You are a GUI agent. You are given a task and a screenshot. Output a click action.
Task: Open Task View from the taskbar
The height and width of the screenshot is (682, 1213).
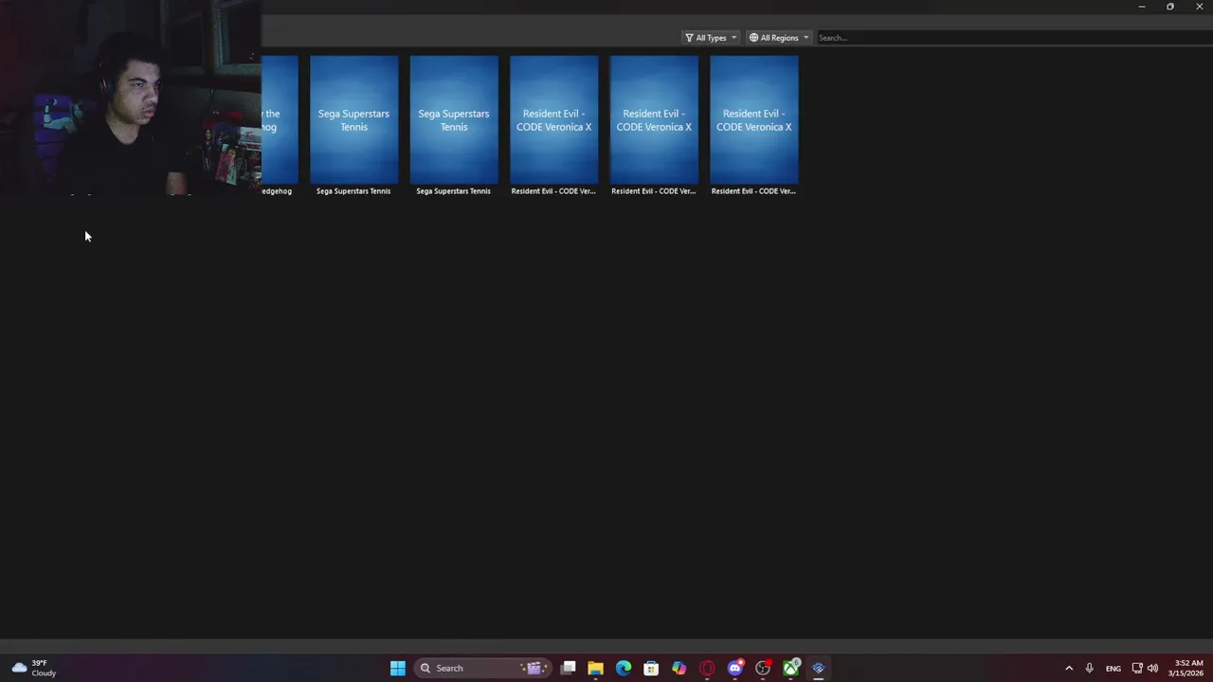(568, 668)
